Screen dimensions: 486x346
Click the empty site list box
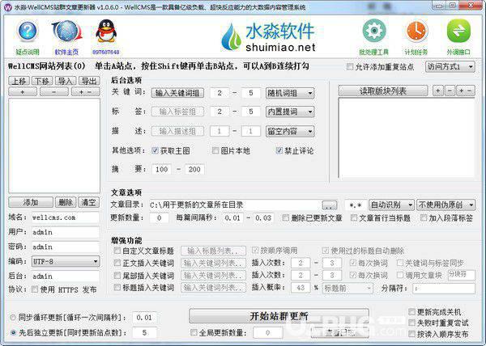54,146
